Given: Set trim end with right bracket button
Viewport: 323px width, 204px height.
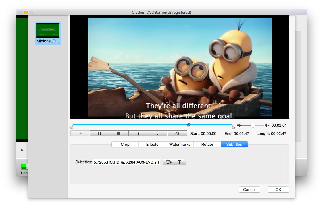Looking at the screenshot, I should click(x=157, y=133).
